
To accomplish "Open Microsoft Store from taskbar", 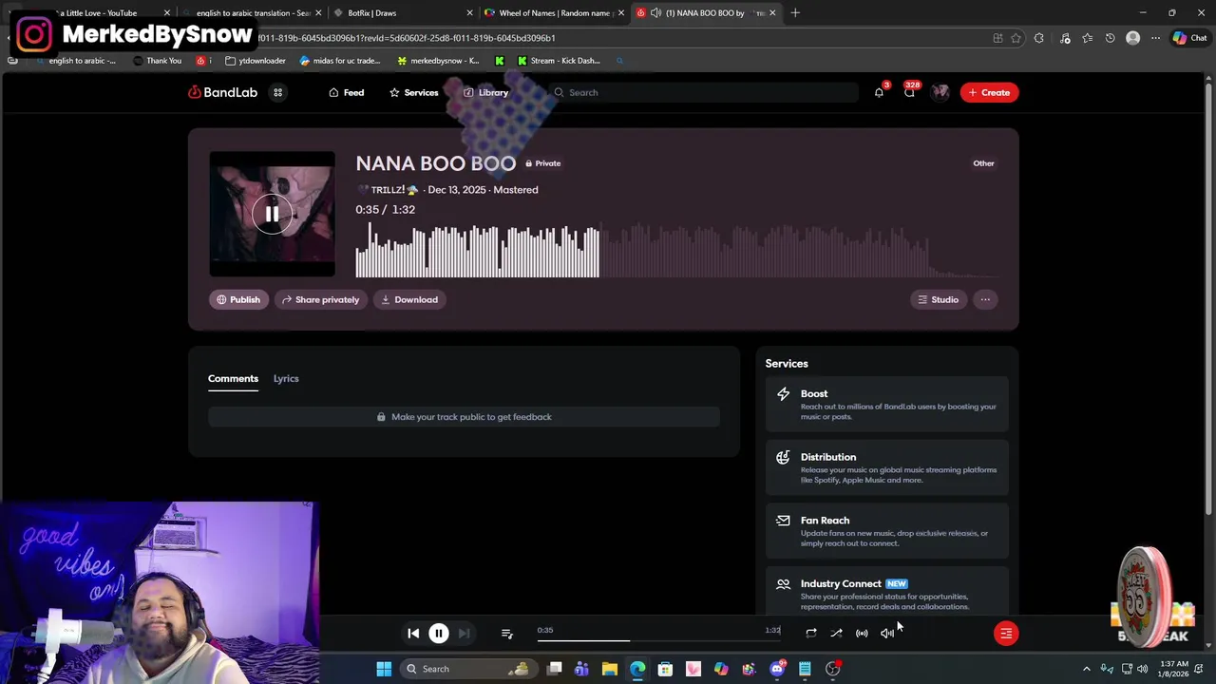I will click(665, 669).
